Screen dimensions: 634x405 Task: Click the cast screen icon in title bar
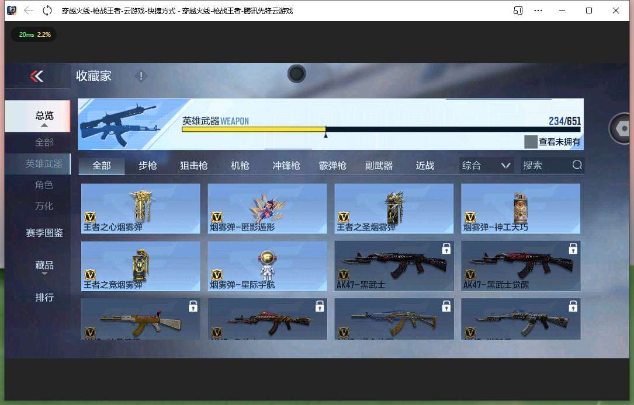pyautogui.click(x=518, y=11)
